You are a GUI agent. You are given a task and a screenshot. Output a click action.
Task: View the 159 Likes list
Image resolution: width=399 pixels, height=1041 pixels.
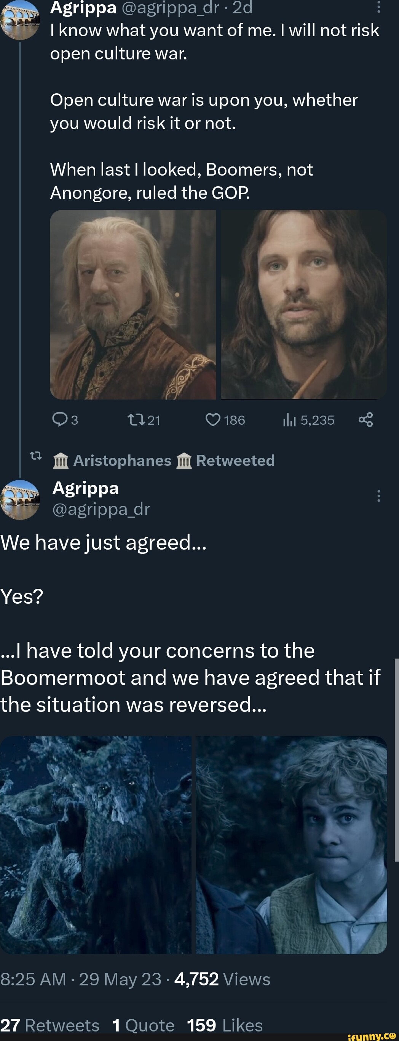coord(225,1025)
